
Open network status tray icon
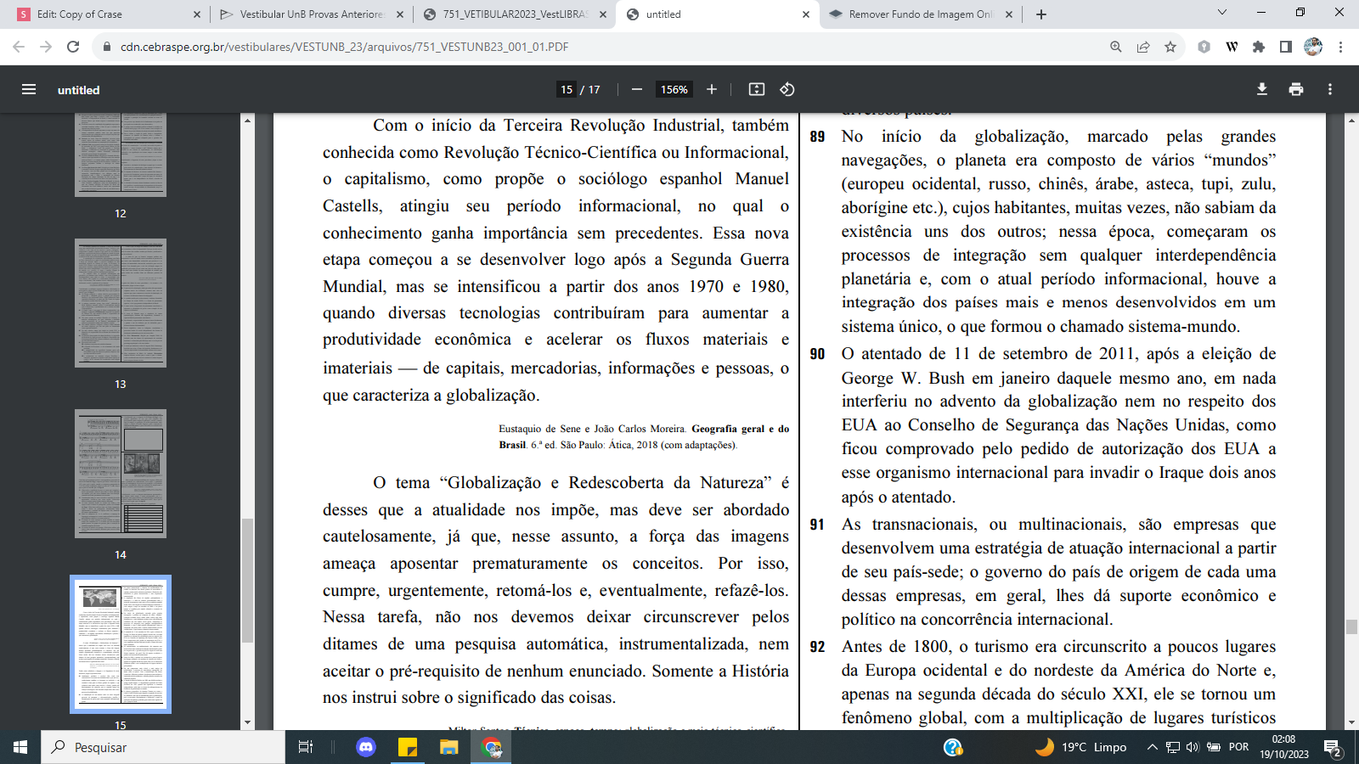[1172, 747]
